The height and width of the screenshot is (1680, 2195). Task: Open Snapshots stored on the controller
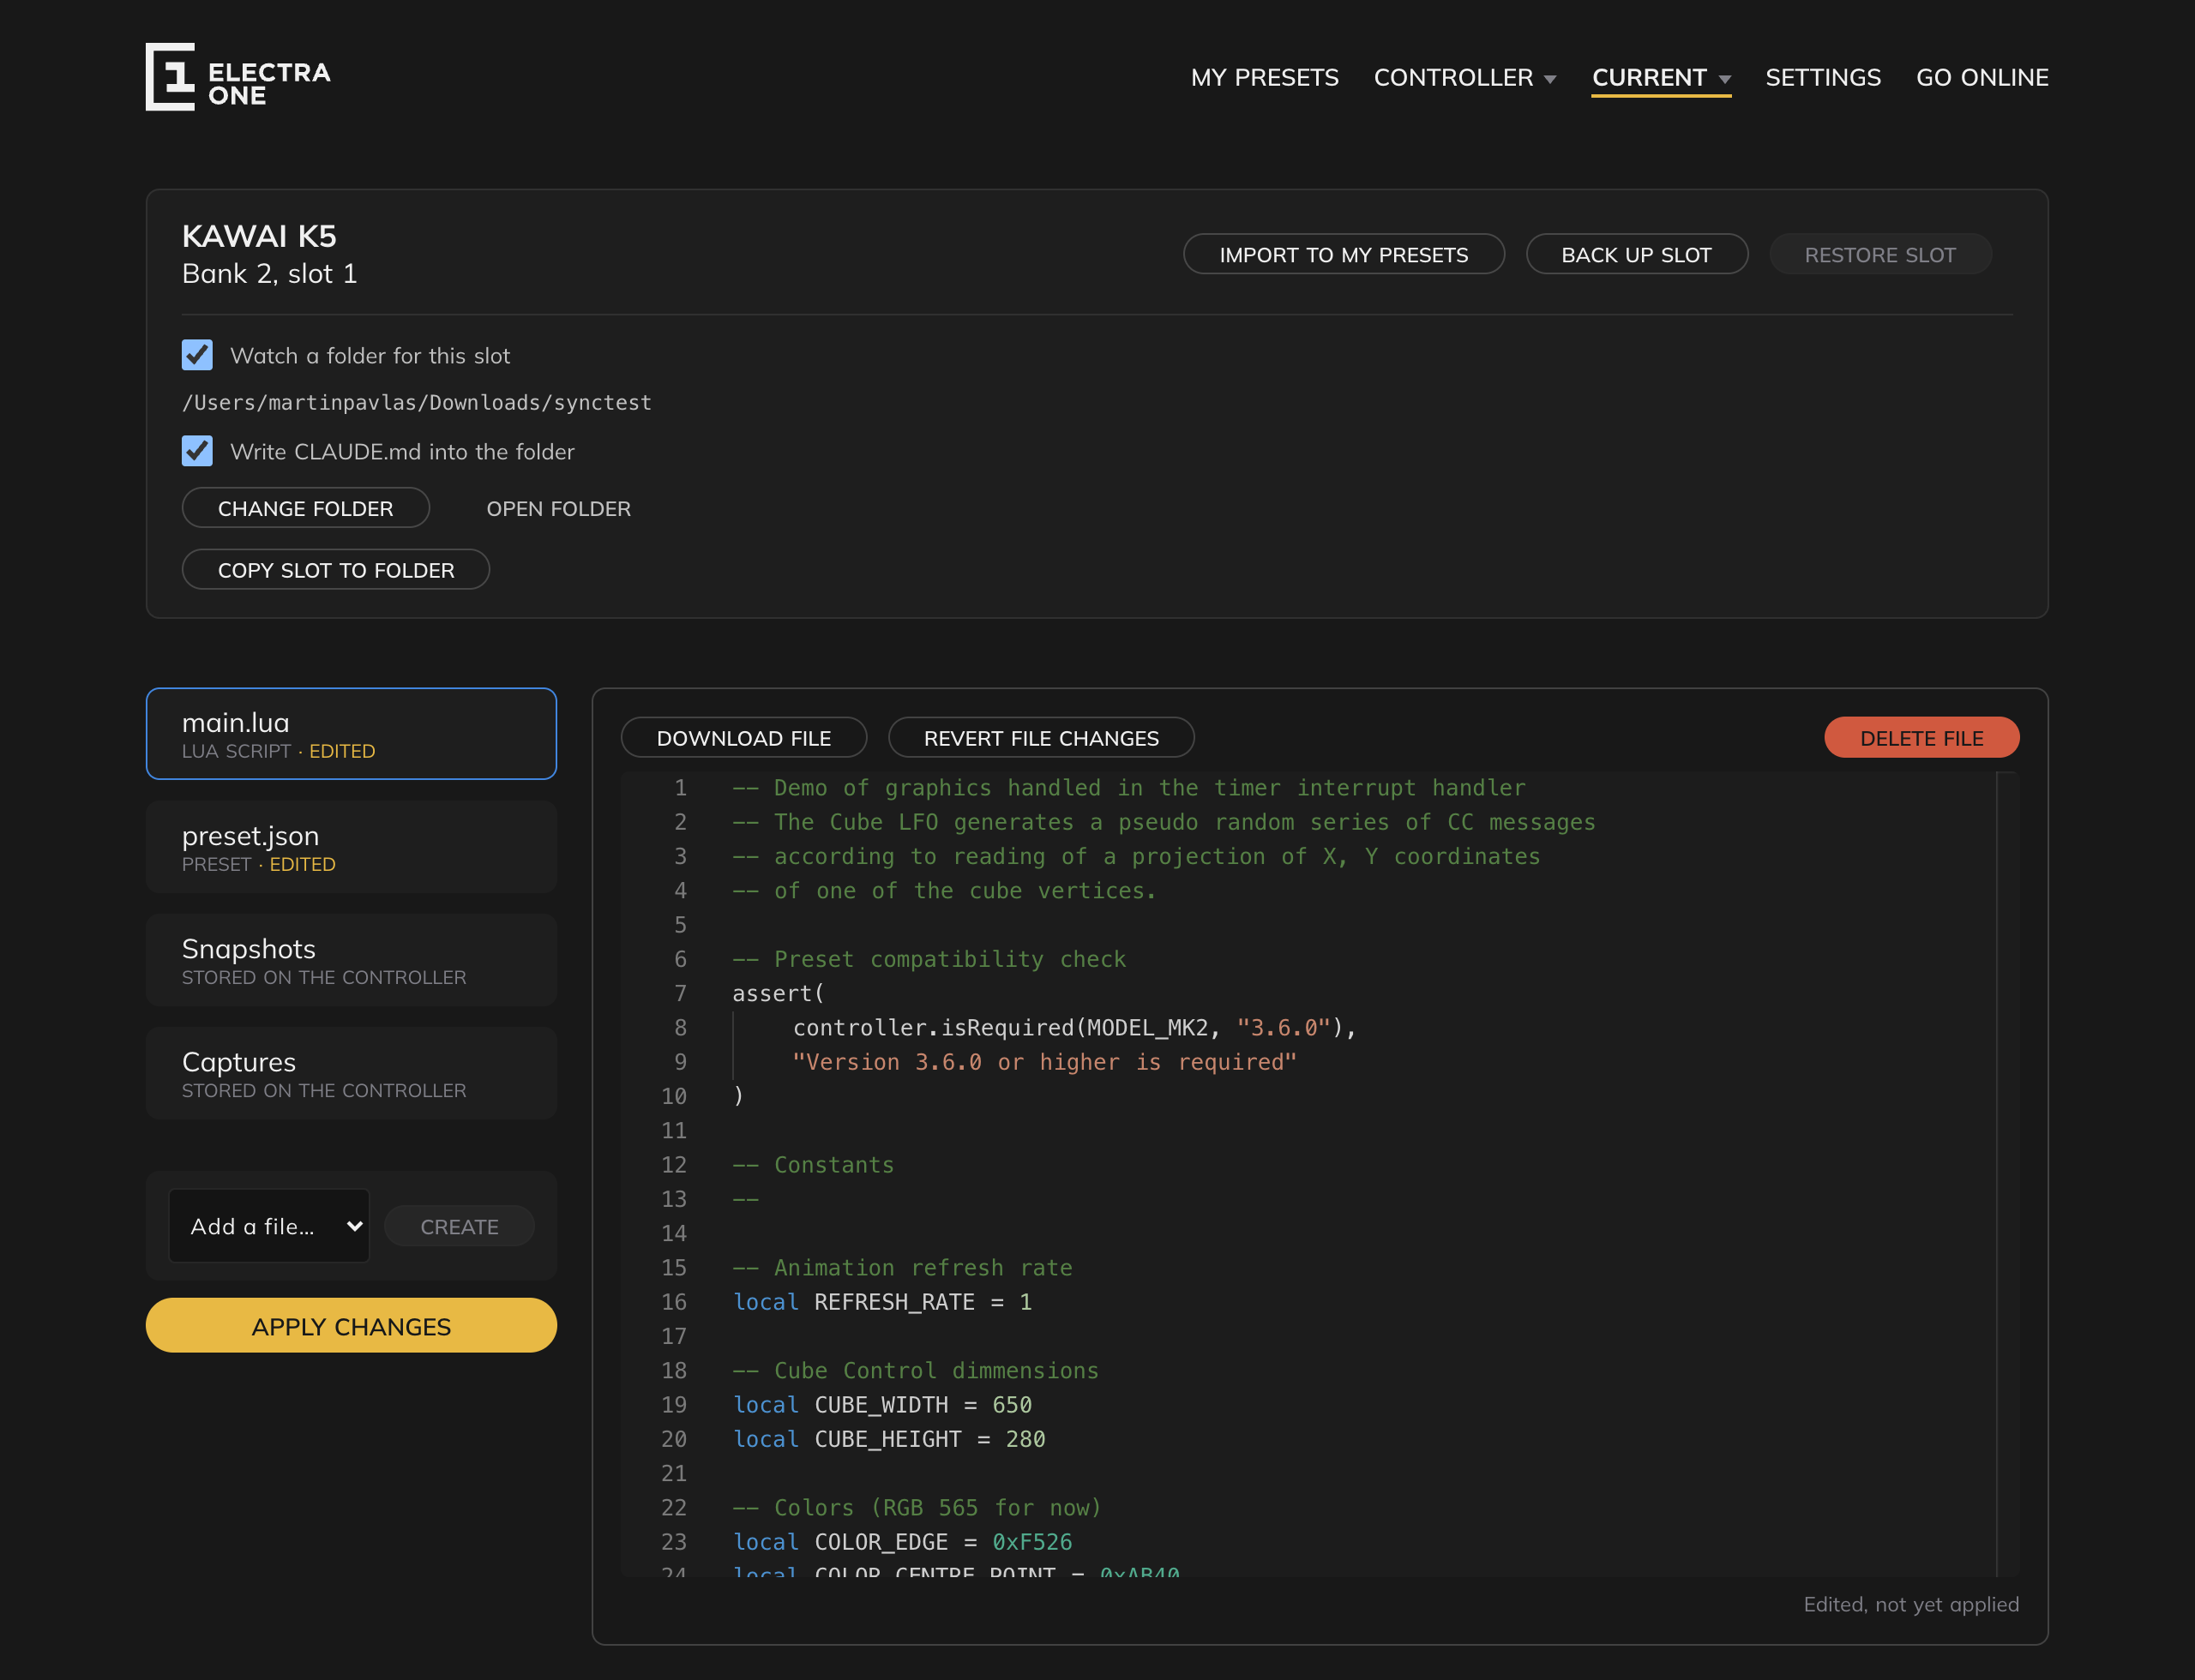(352, 960)
